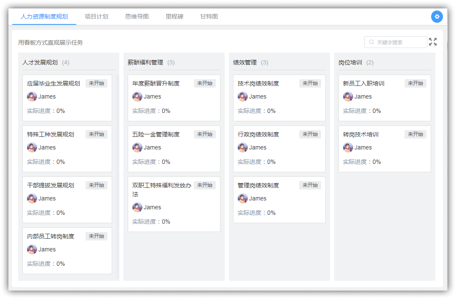Open the 思维导图 tab
Screen dimensions: 456x299
[137, 16]
